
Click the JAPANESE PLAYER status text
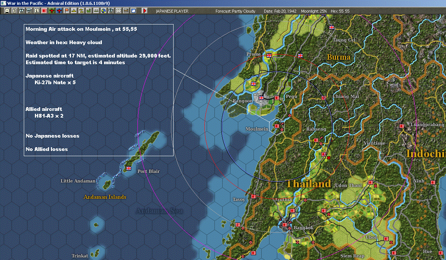click(x=172, y=11)
